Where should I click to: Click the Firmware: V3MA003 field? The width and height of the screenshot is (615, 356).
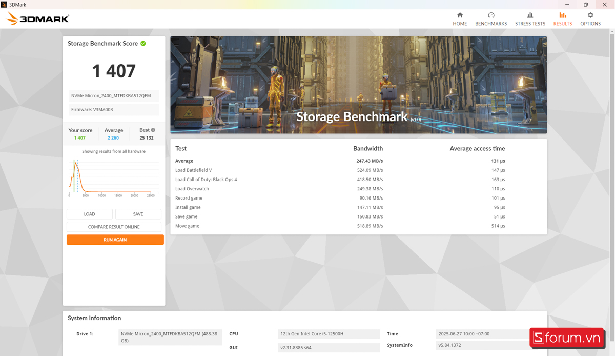tap(114, 109)
